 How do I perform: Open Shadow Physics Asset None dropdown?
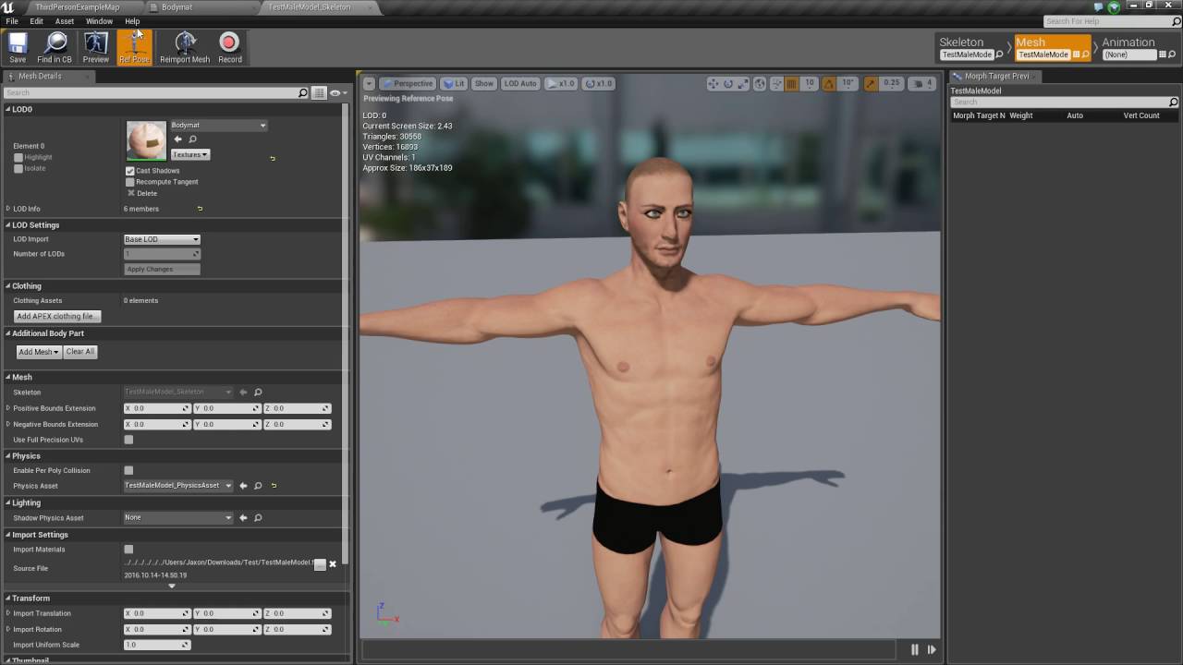177,518
